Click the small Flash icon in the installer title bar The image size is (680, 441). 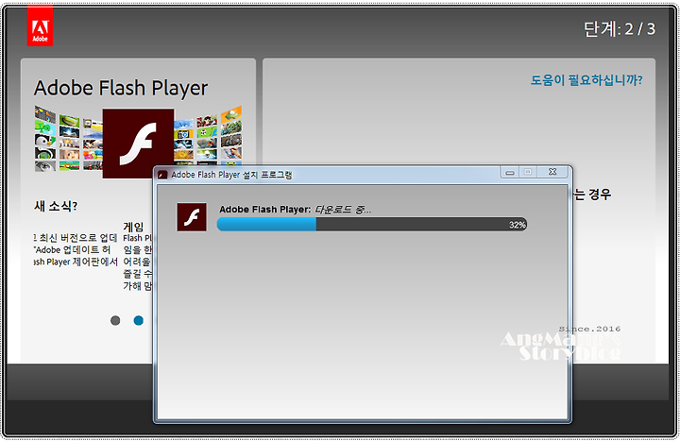[x=162, y=175]
